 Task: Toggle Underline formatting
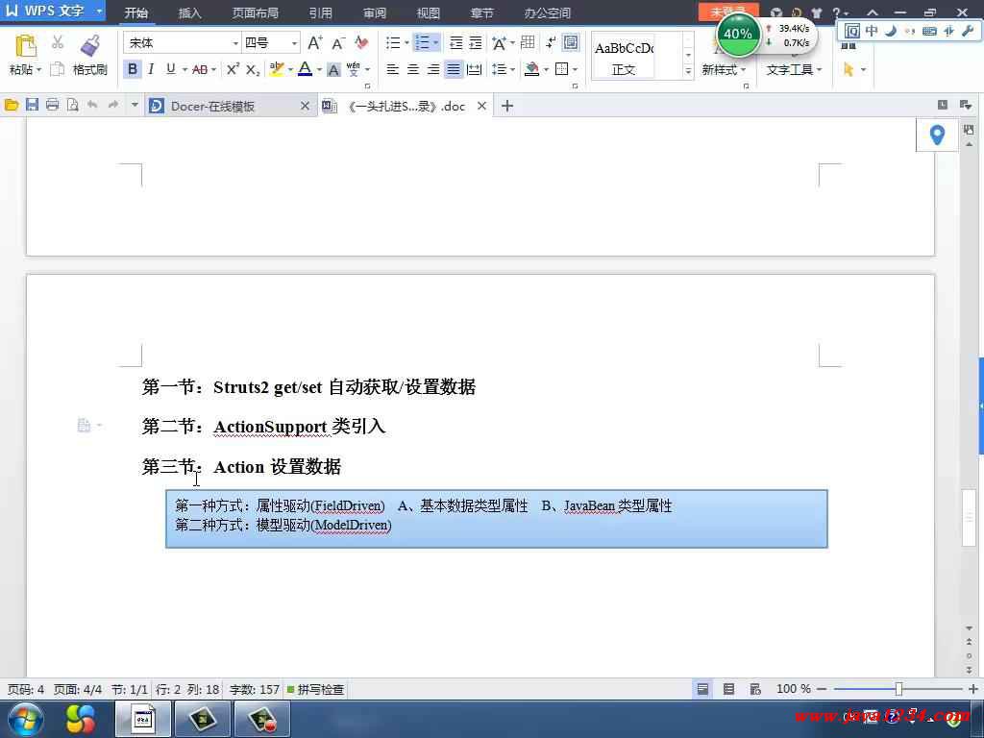click(x=171, y=69)
